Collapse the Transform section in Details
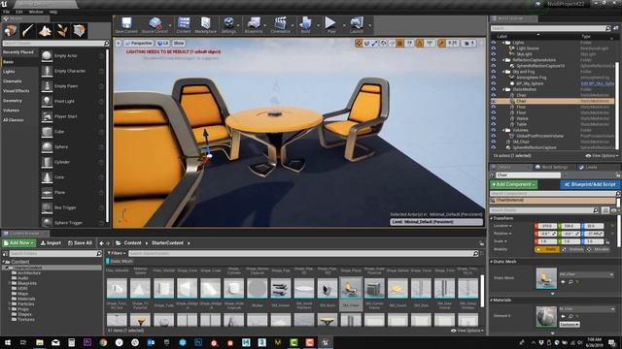 [492, 218]
